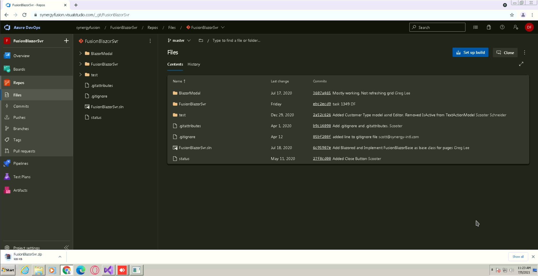Click Repos in the breadcrumb
Screen dimensions: 538x276
click(x=153, y=28)
